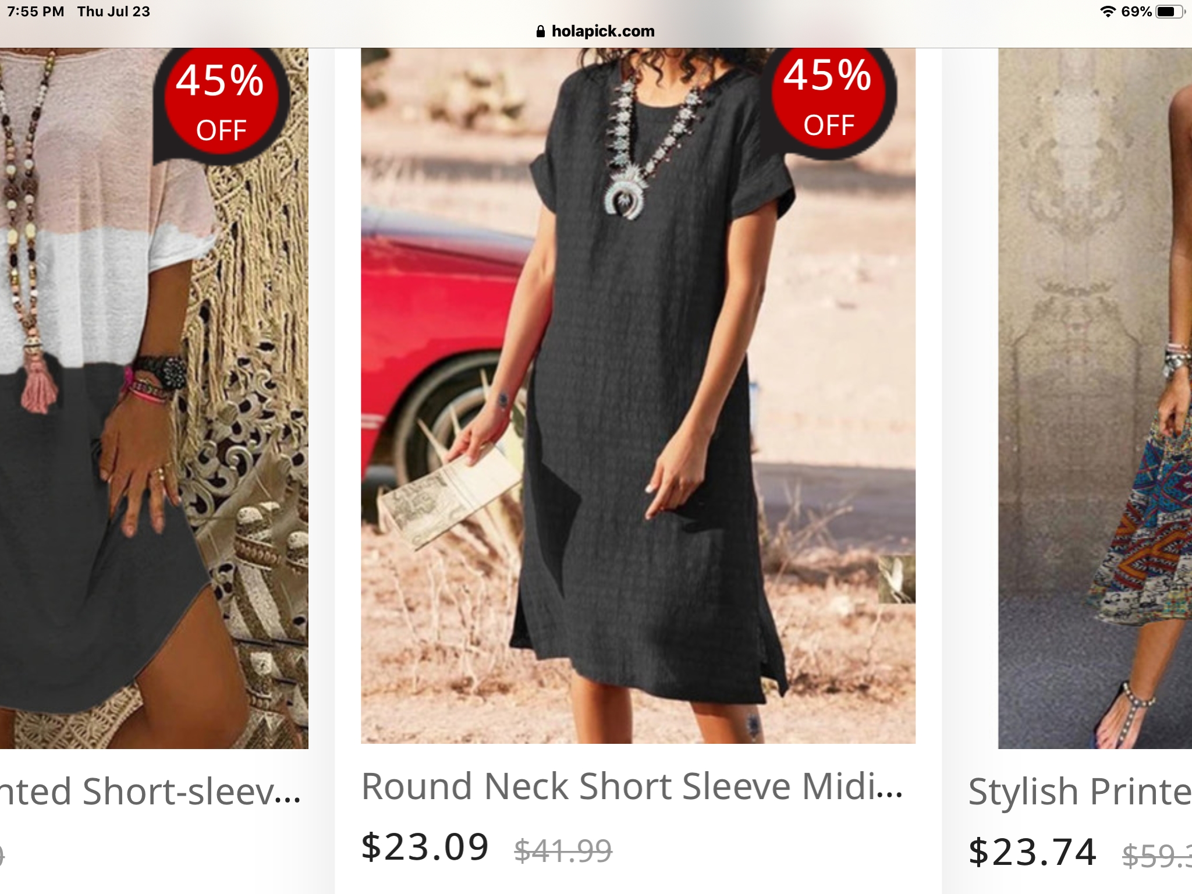The width and height of the screenshot is (1192, 894).
Task: Open the Stylish Printe... product title
Action: [1080, 792]
